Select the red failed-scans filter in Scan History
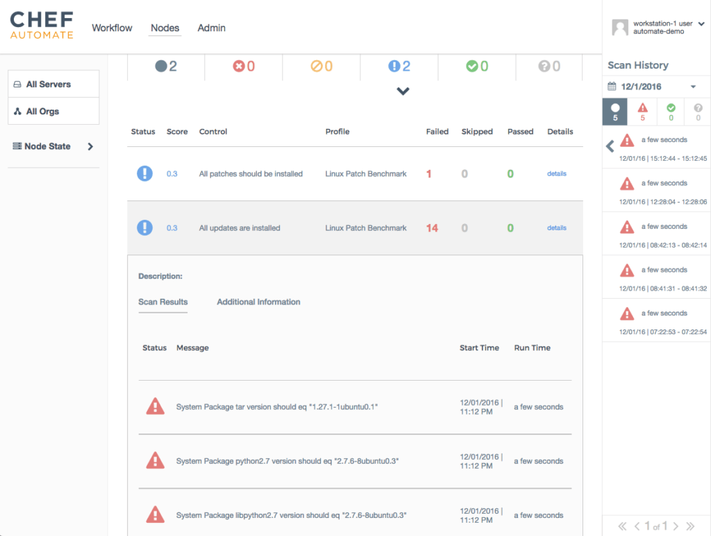 pos(642,111)
